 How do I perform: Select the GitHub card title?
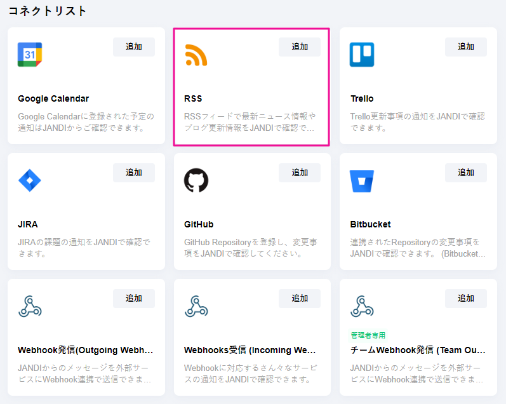[x=199, y=224]
